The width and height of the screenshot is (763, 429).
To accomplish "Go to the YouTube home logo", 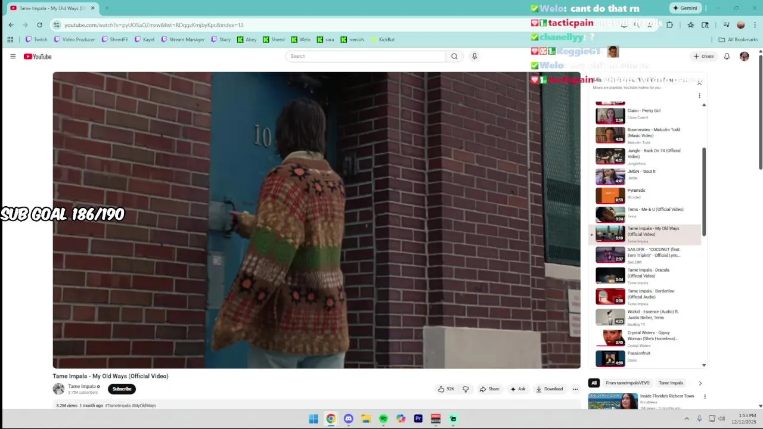I will (x=38, y=57).
